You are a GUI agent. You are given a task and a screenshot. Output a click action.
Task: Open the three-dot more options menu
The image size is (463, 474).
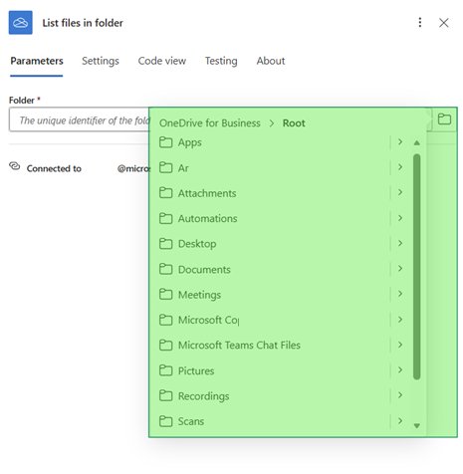tap(420, 22)
